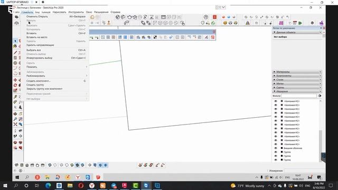Choose the Line pencil tool
The height and width of the screenshot is (190, 338).
15,52
